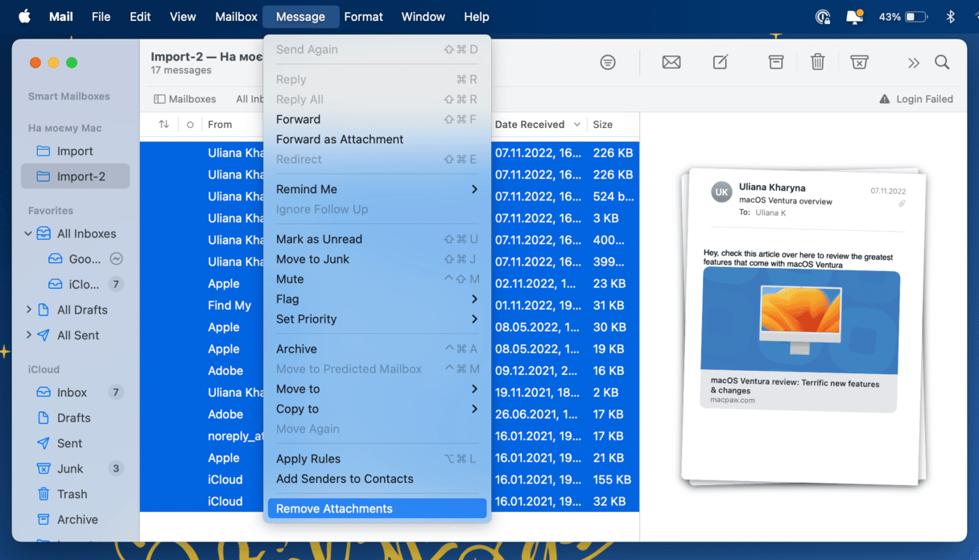Click the archive box icon in toolbar
This screenshot has height=560, width=979.
click(776, 62)
